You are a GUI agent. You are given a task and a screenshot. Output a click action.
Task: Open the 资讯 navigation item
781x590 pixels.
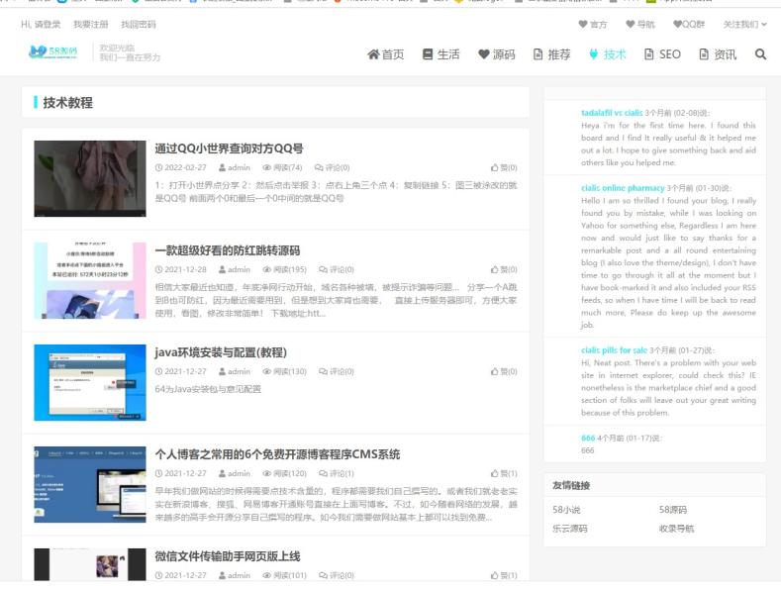[718, 54]
